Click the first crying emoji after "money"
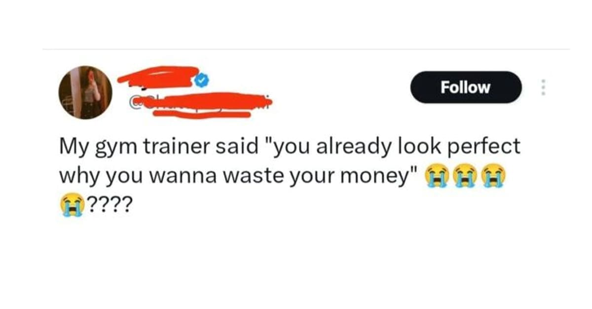 (x=435, y=176)
